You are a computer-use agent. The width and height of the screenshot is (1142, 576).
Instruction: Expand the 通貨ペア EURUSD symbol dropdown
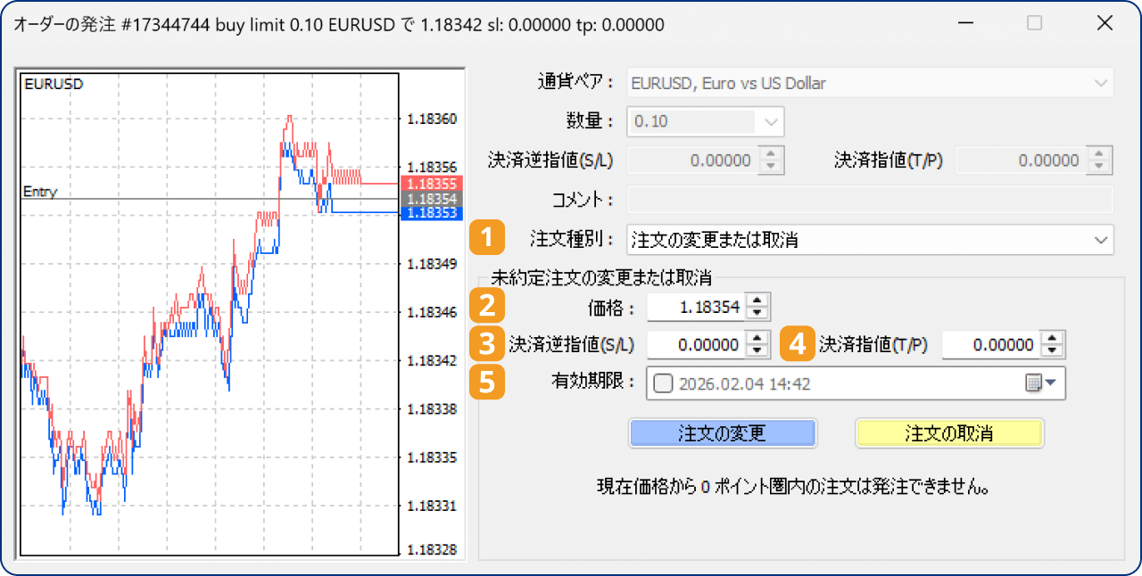click(x=1099, y=84)
